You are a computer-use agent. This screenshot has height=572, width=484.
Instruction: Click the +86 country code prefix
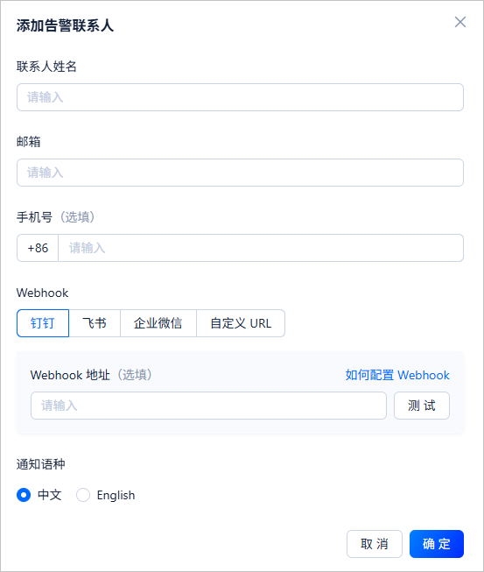tap(38, 248)
